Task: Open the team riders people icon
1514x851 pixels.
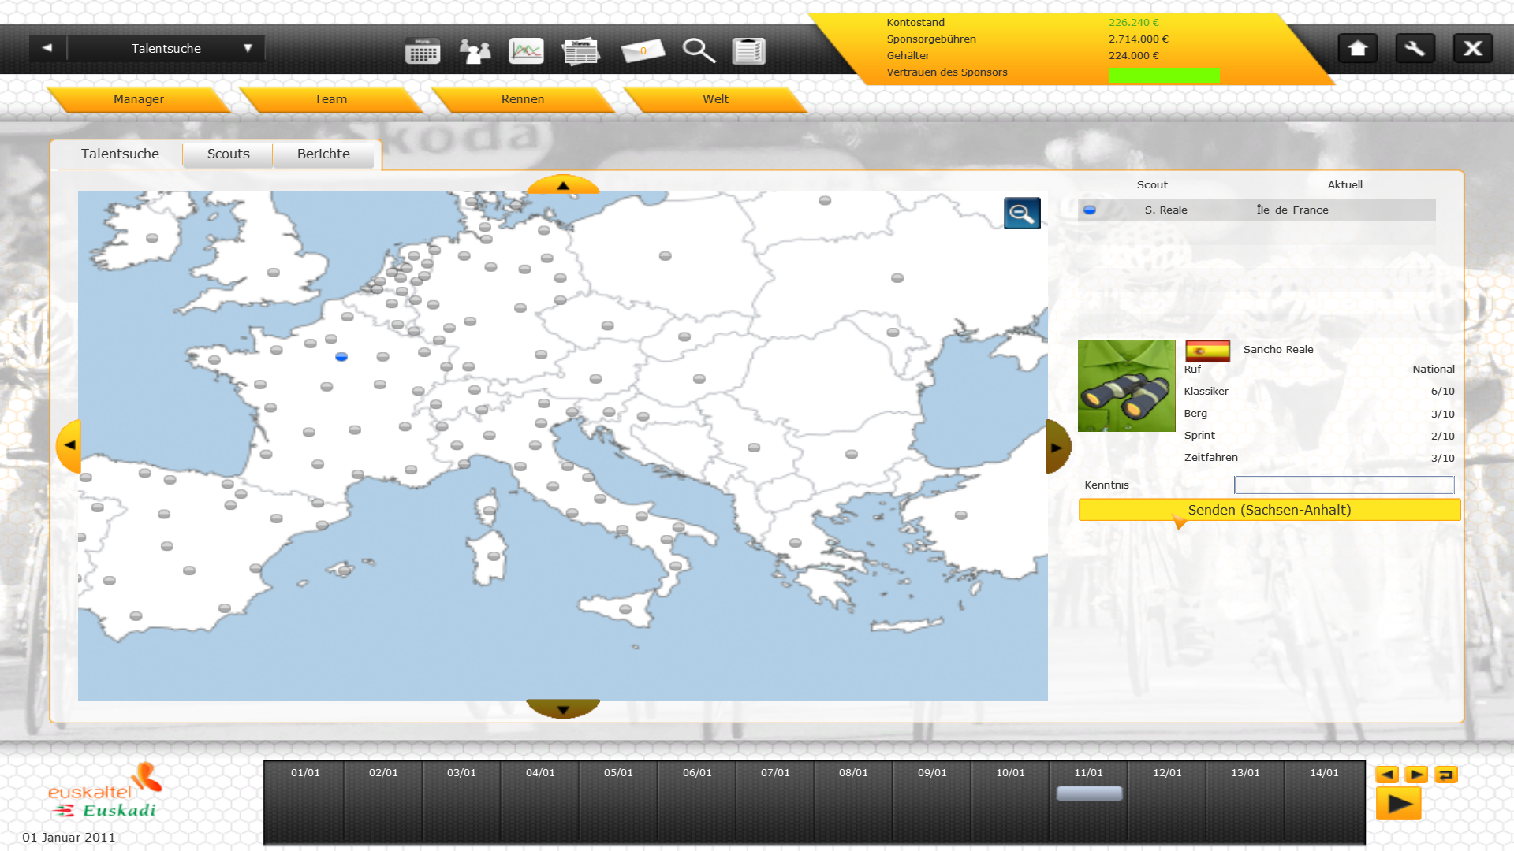Action: 475,51
